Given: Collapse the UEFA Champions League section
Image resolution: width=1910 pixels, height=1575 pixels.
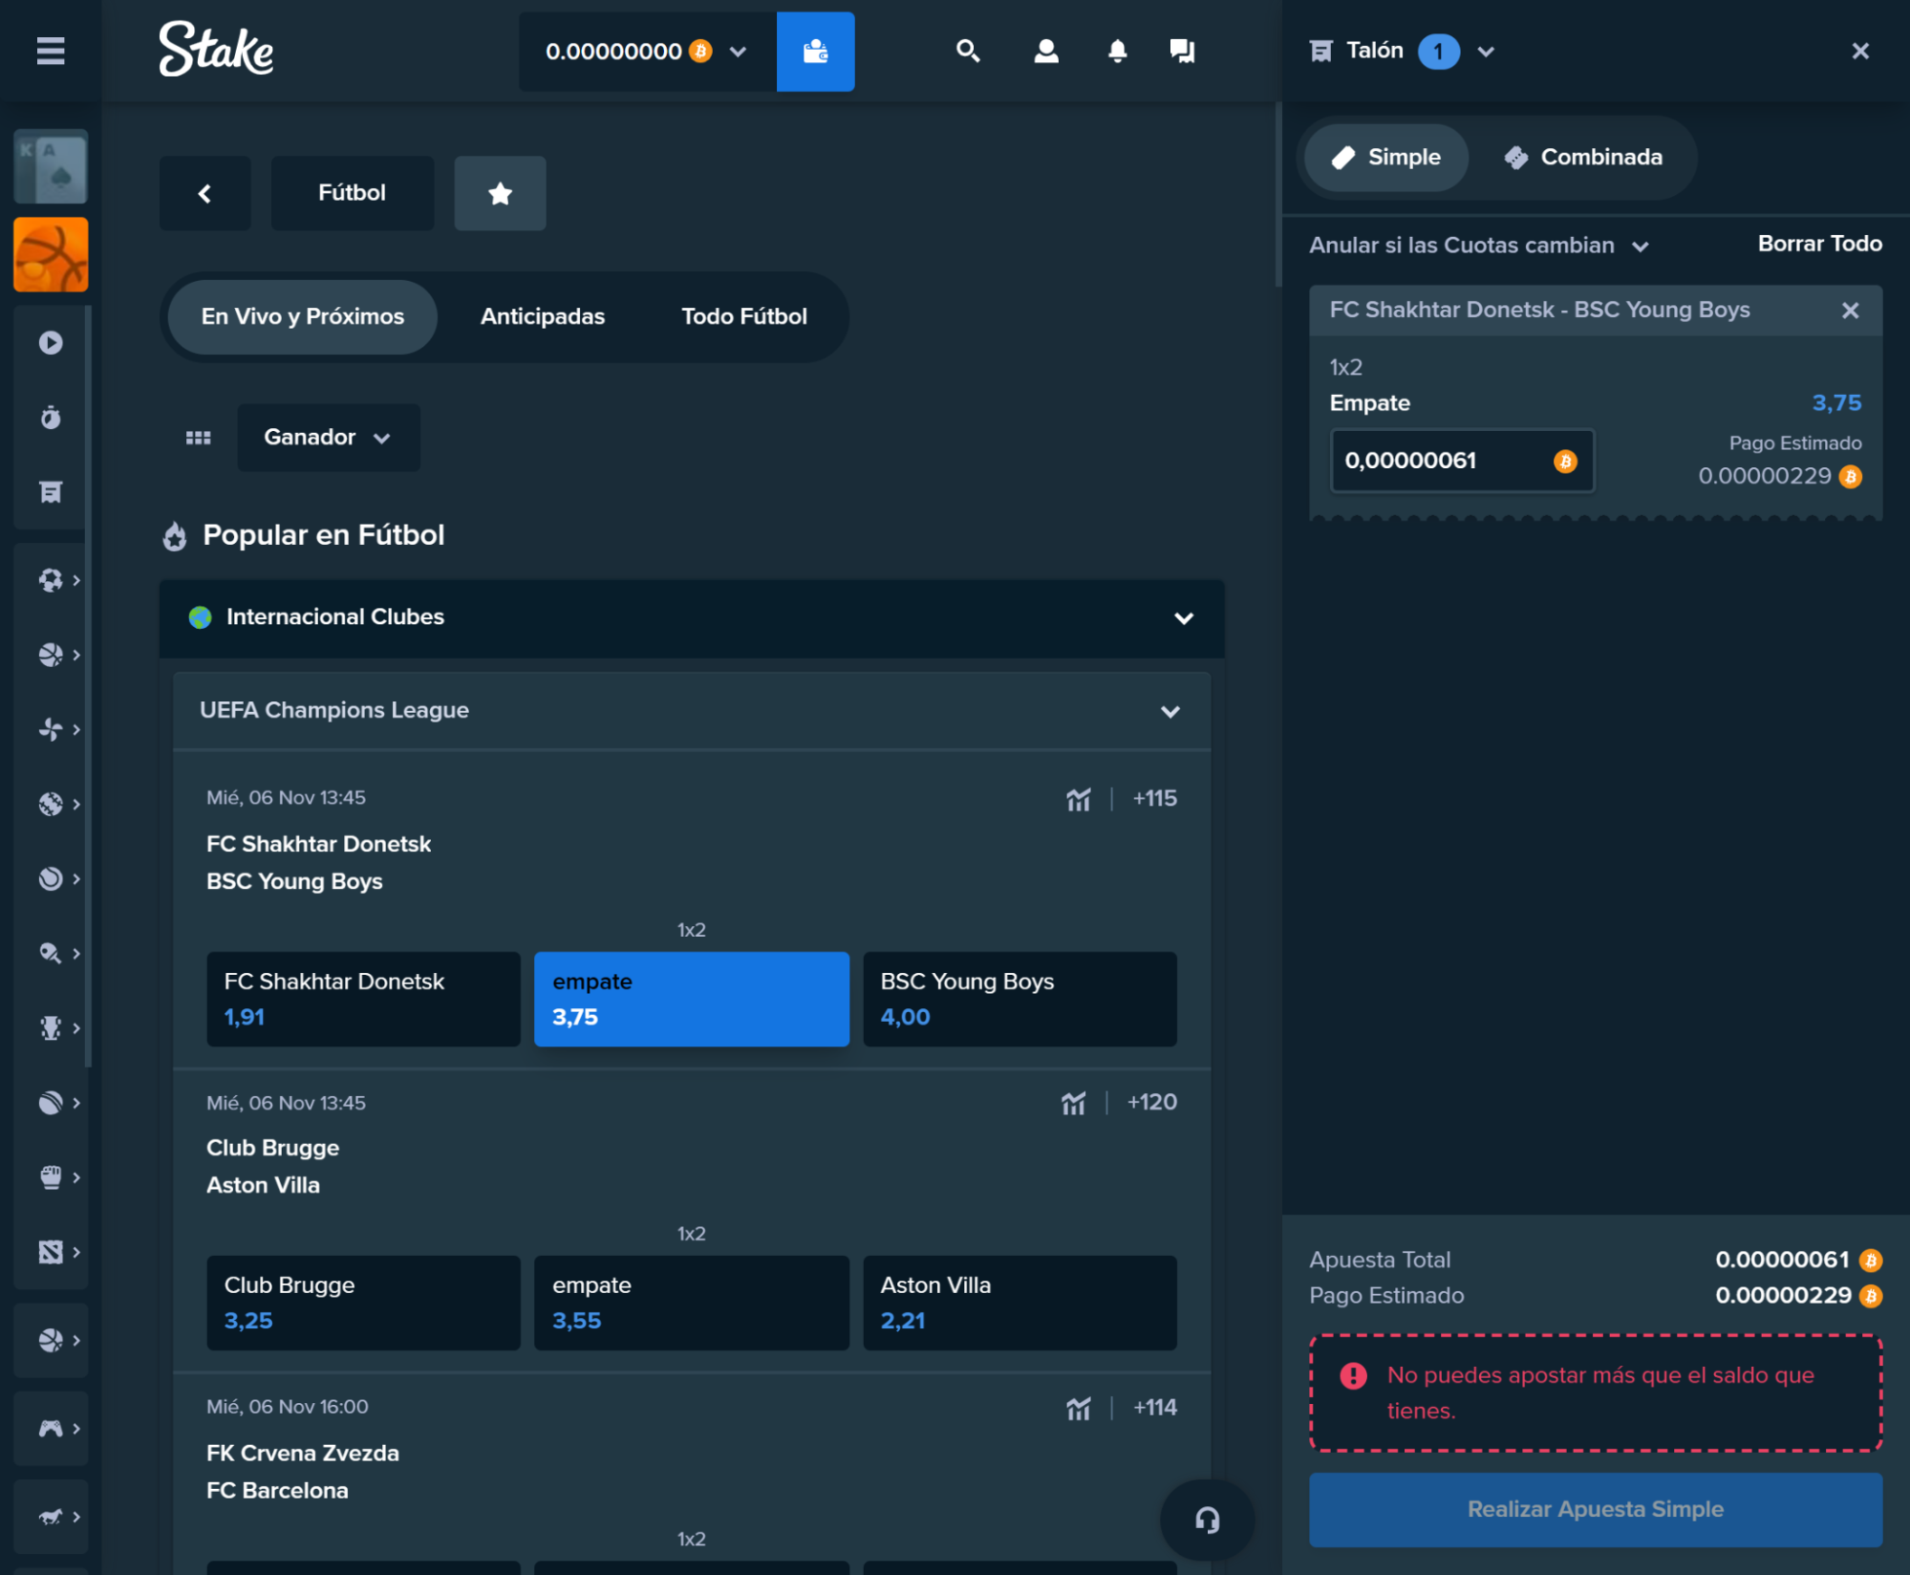Looking at the screenshot, I should point(1170,711).
